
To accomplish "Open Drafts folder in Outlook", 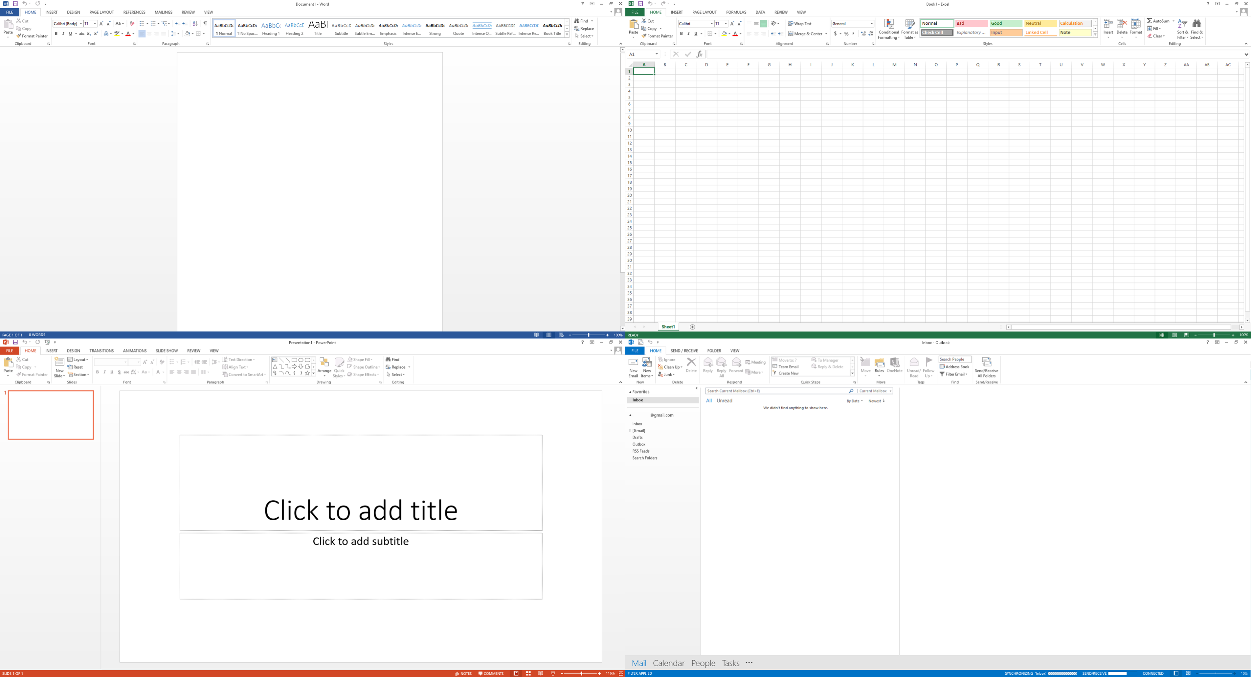I will (637, 438).
